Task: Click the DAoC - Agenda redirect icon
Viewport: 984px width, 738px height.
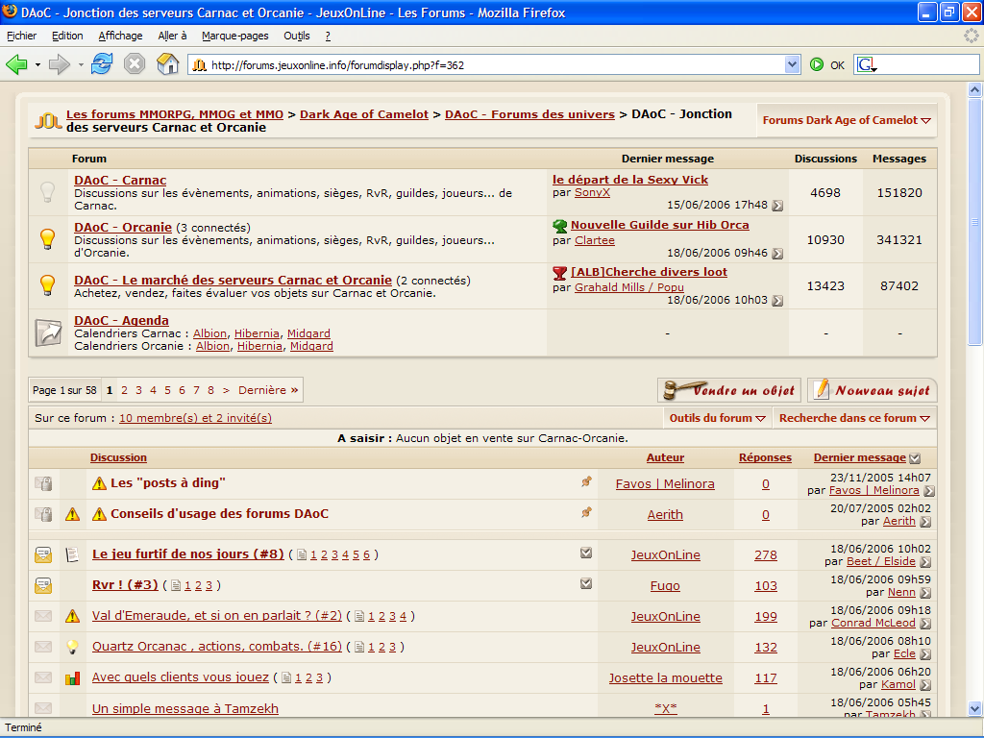Action: [x=48, y=332]
